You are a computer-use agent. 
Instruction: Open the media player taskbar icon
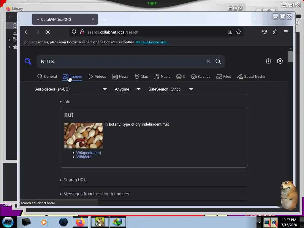pyautogui.click(x=44, y=222)
